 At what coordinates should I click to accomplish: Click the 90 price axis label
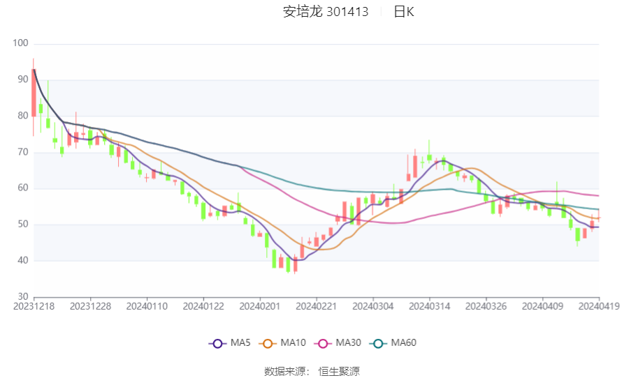point(22,80)
